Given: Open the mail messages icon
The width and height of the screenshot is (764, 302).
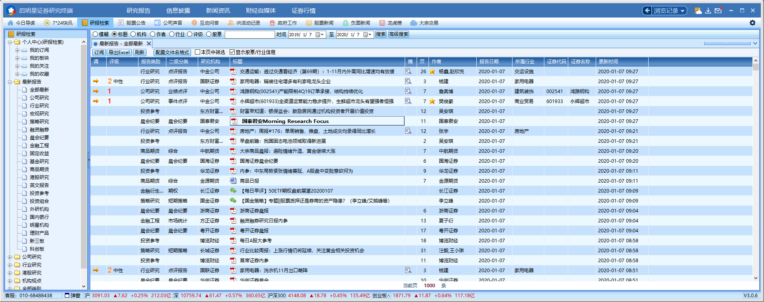Looking at the screenshot, I should tap(718, 11).
